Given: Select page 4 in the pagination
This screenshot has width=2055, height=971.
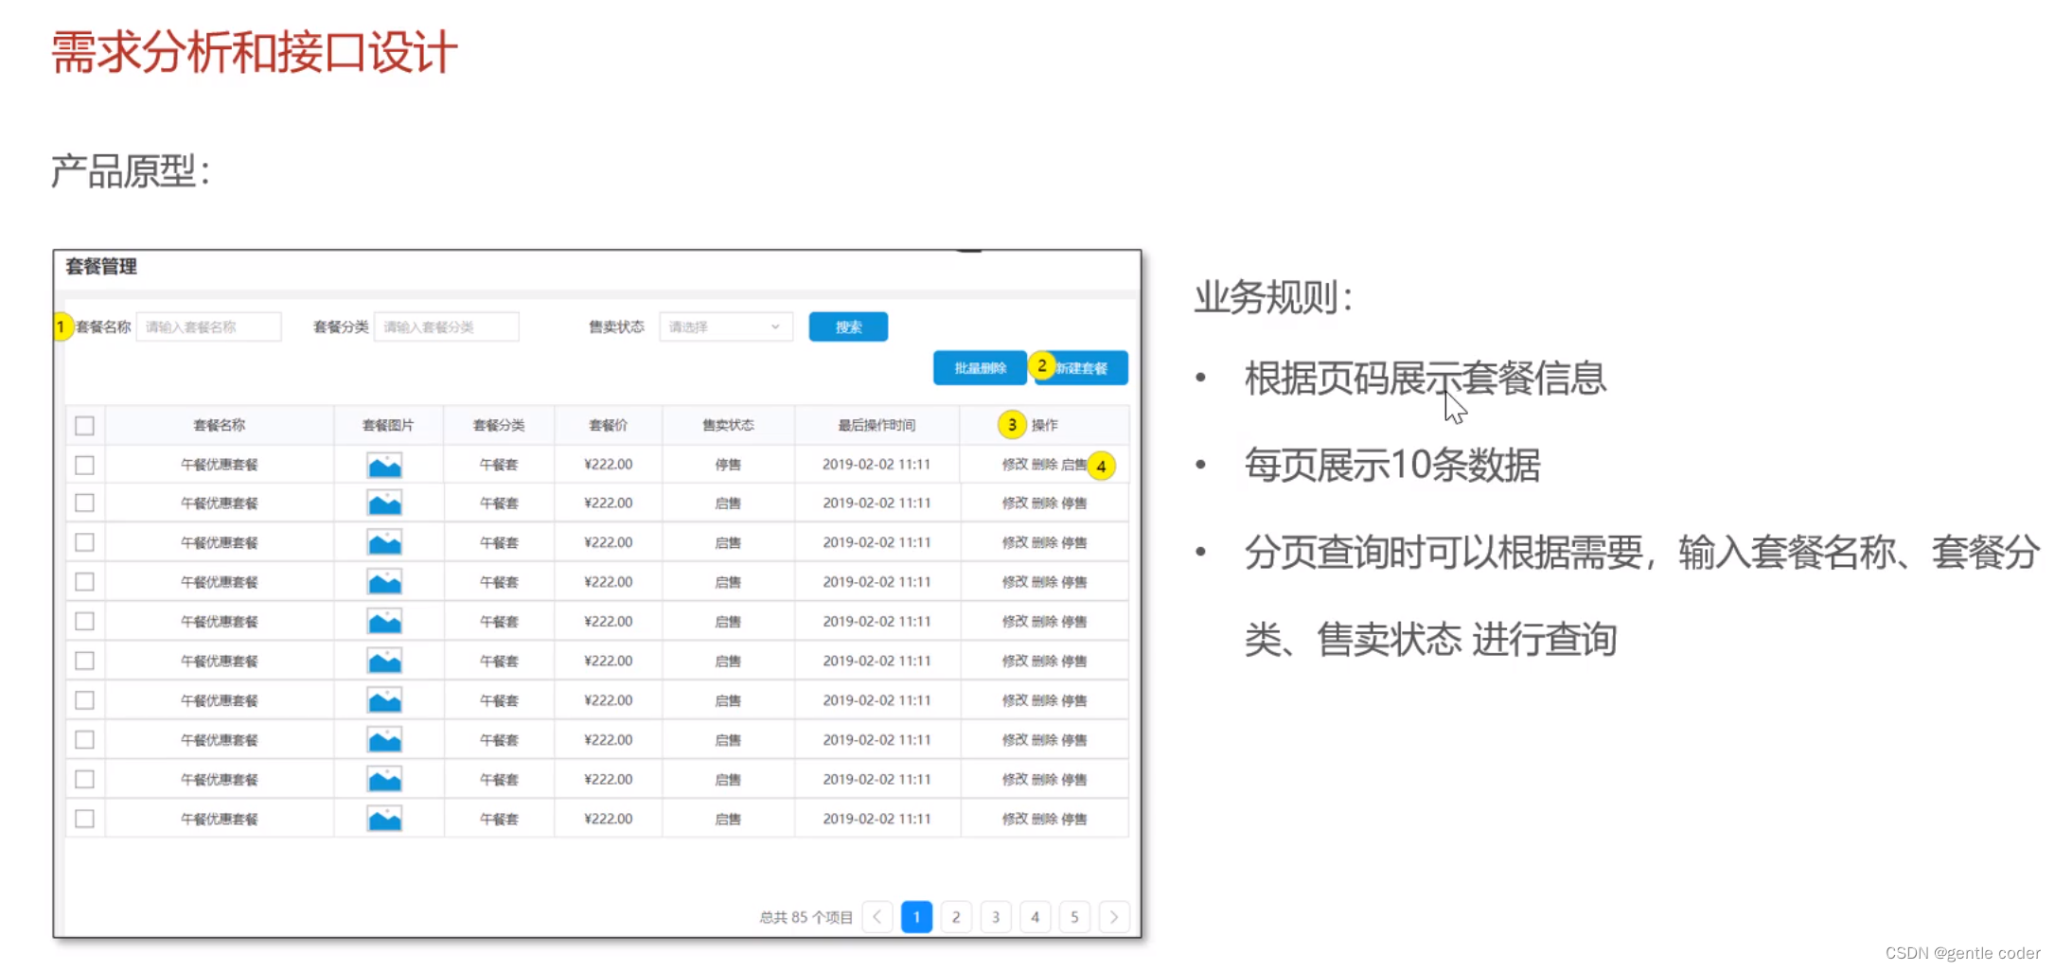Looking at the screenshot, I should pos(1036,917).
